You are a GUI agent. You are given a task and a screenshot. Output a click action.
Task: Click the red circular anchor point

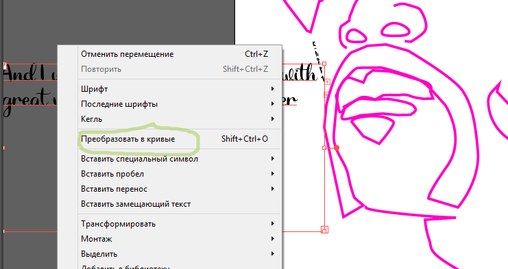pyautogui.click(x=337, y=148)
